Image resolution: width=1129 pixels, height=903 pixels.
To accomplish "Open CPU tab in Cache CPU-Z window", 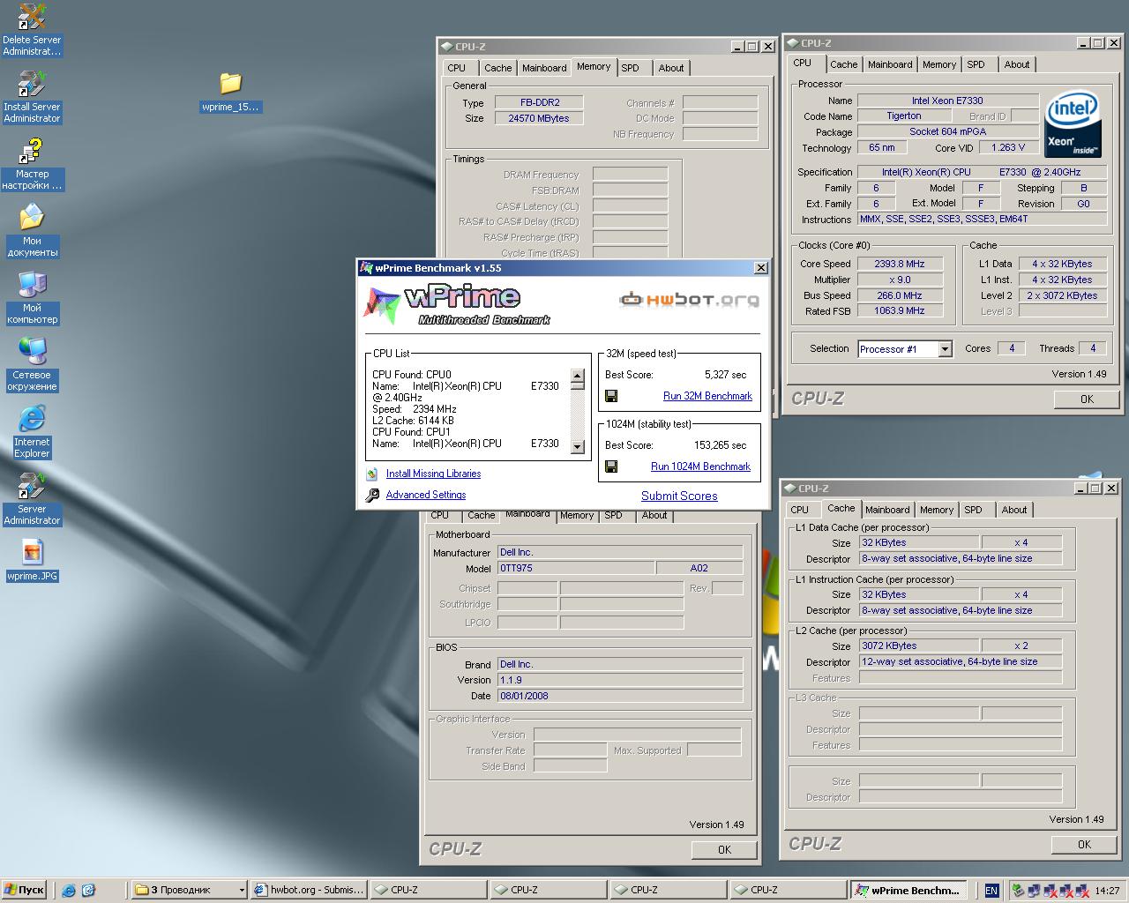I will tap(799, 510).
